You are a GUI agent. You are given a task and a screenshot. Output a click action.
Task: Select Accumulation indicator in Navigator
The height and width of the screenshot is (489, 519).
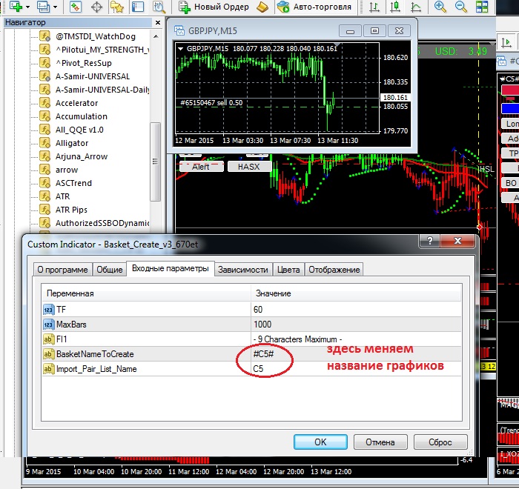pyautogui.click(x=81, y=116)
